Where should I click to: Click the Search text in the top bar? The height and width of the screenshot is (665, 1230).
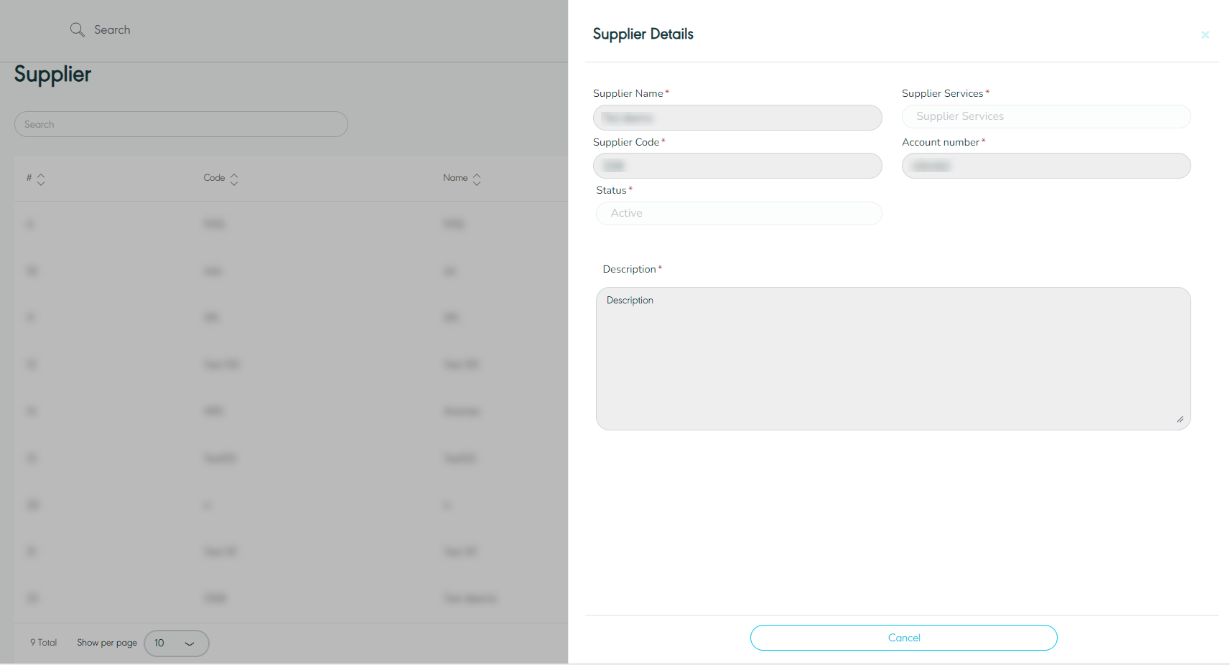click(x=112, y=29)
